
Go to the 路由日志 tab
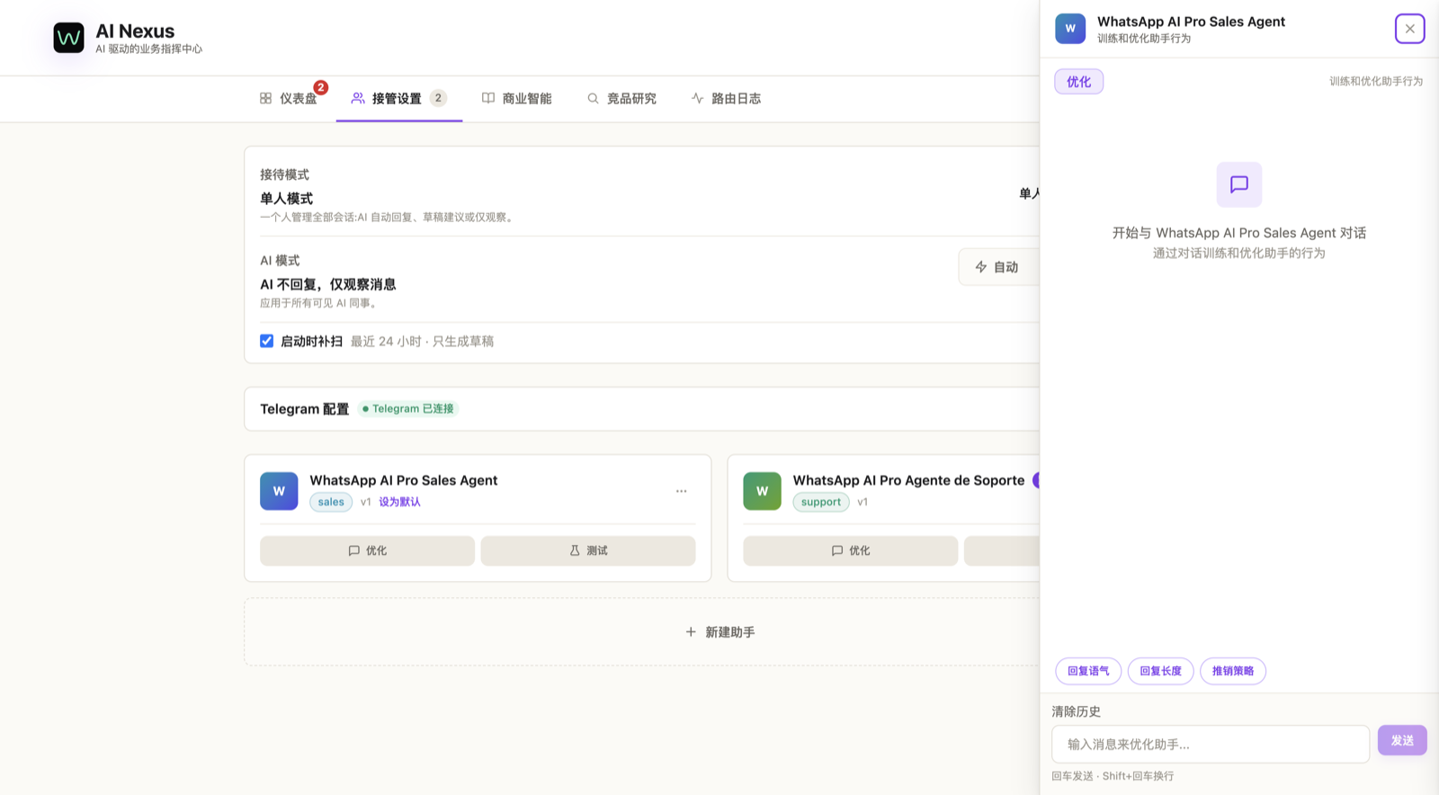[726, 98]
